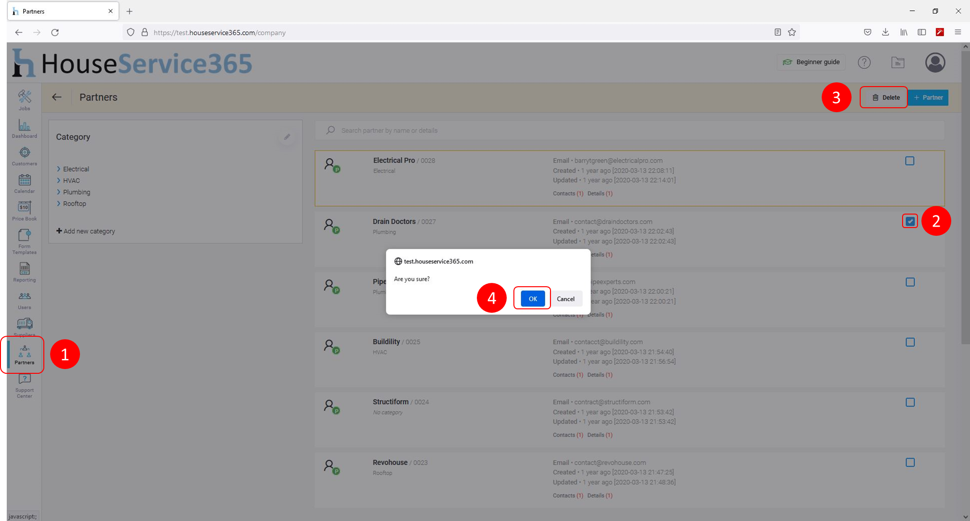Open Electrical Pro Details (1)
970x521 pixels.
[600, 193]
